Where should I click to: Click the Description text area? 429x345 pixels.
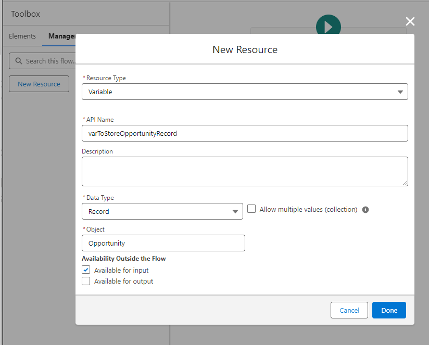245,171
